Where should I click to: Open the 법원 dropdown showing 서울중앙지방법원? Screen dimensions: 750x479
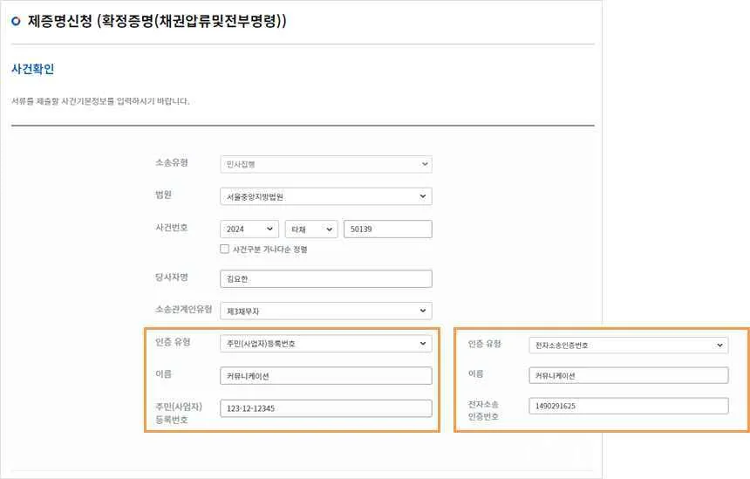(326, 196)
